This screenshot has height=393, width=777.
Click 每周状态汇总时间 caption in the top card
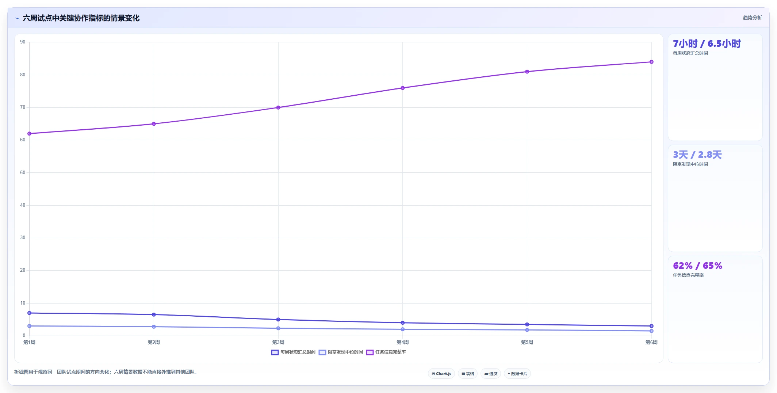coord(690,53)
